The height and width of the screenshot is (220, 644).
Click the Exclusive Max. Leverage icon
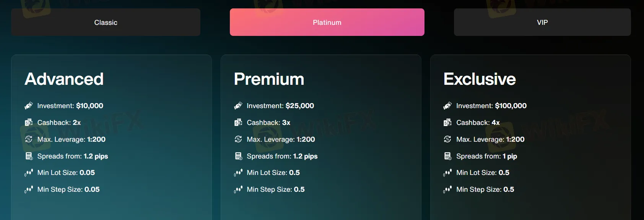pos(447,139)
